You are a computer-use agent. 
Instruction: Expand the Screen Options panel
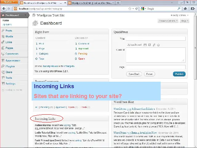(168, 21)
